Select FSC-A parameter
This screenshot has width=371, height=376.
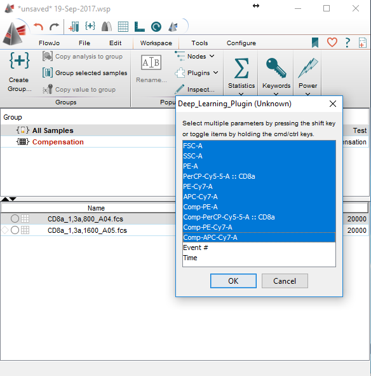click(259, 146)
